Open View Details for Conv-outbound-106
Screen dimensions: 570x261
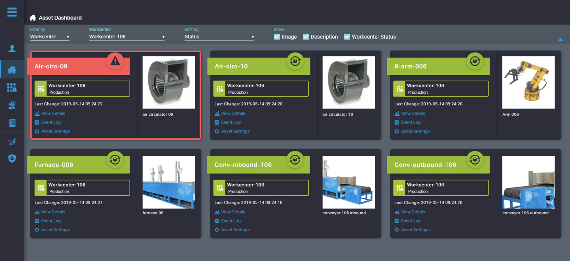[x=410, y=212]
